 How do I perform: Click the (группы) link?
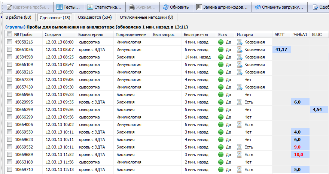[15, 27]
